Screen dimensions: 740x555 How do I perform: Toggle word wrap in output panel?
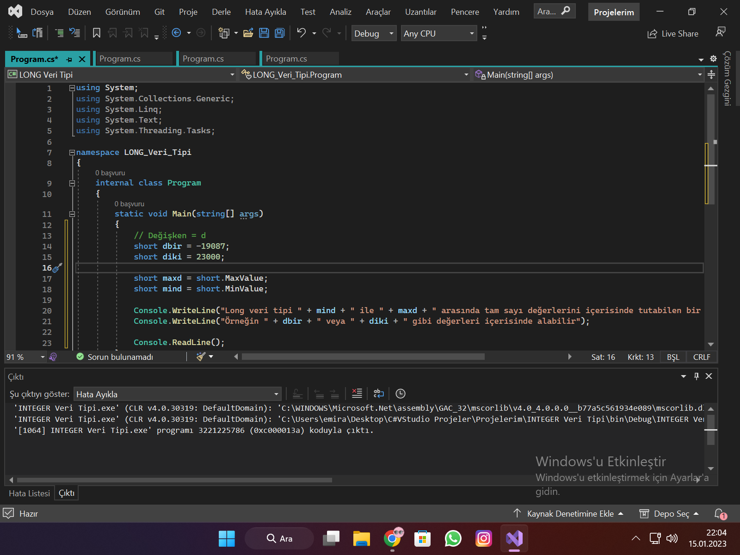pyautogui.click(x=379, y=394)
